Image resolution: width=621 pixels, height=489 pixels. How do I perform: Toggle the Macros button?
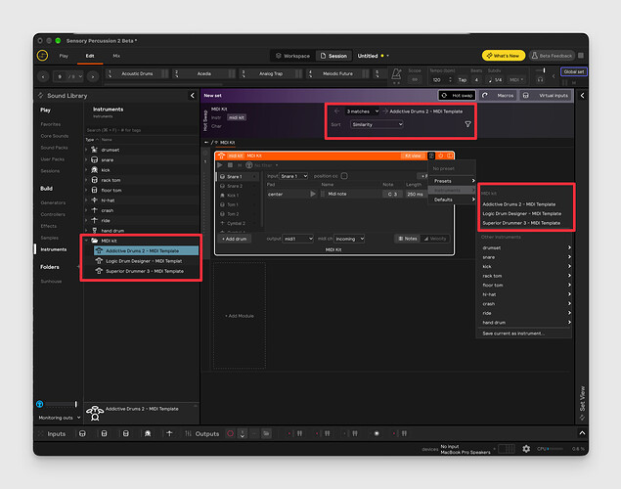pyautogui.click(x=499, y=96)
